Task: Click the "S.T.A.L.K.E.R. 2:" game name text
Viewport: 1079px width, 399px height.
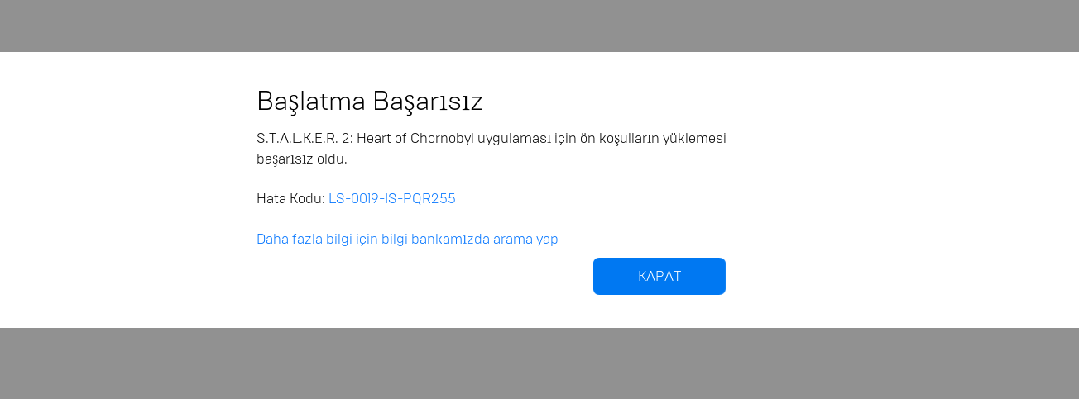Action: click(305, 138)
